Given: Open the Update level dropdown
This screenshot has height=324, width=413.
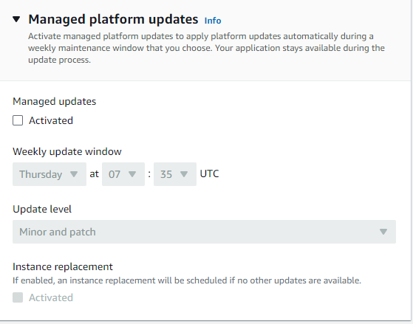Looking at the screenshot, I should (204, 232).
